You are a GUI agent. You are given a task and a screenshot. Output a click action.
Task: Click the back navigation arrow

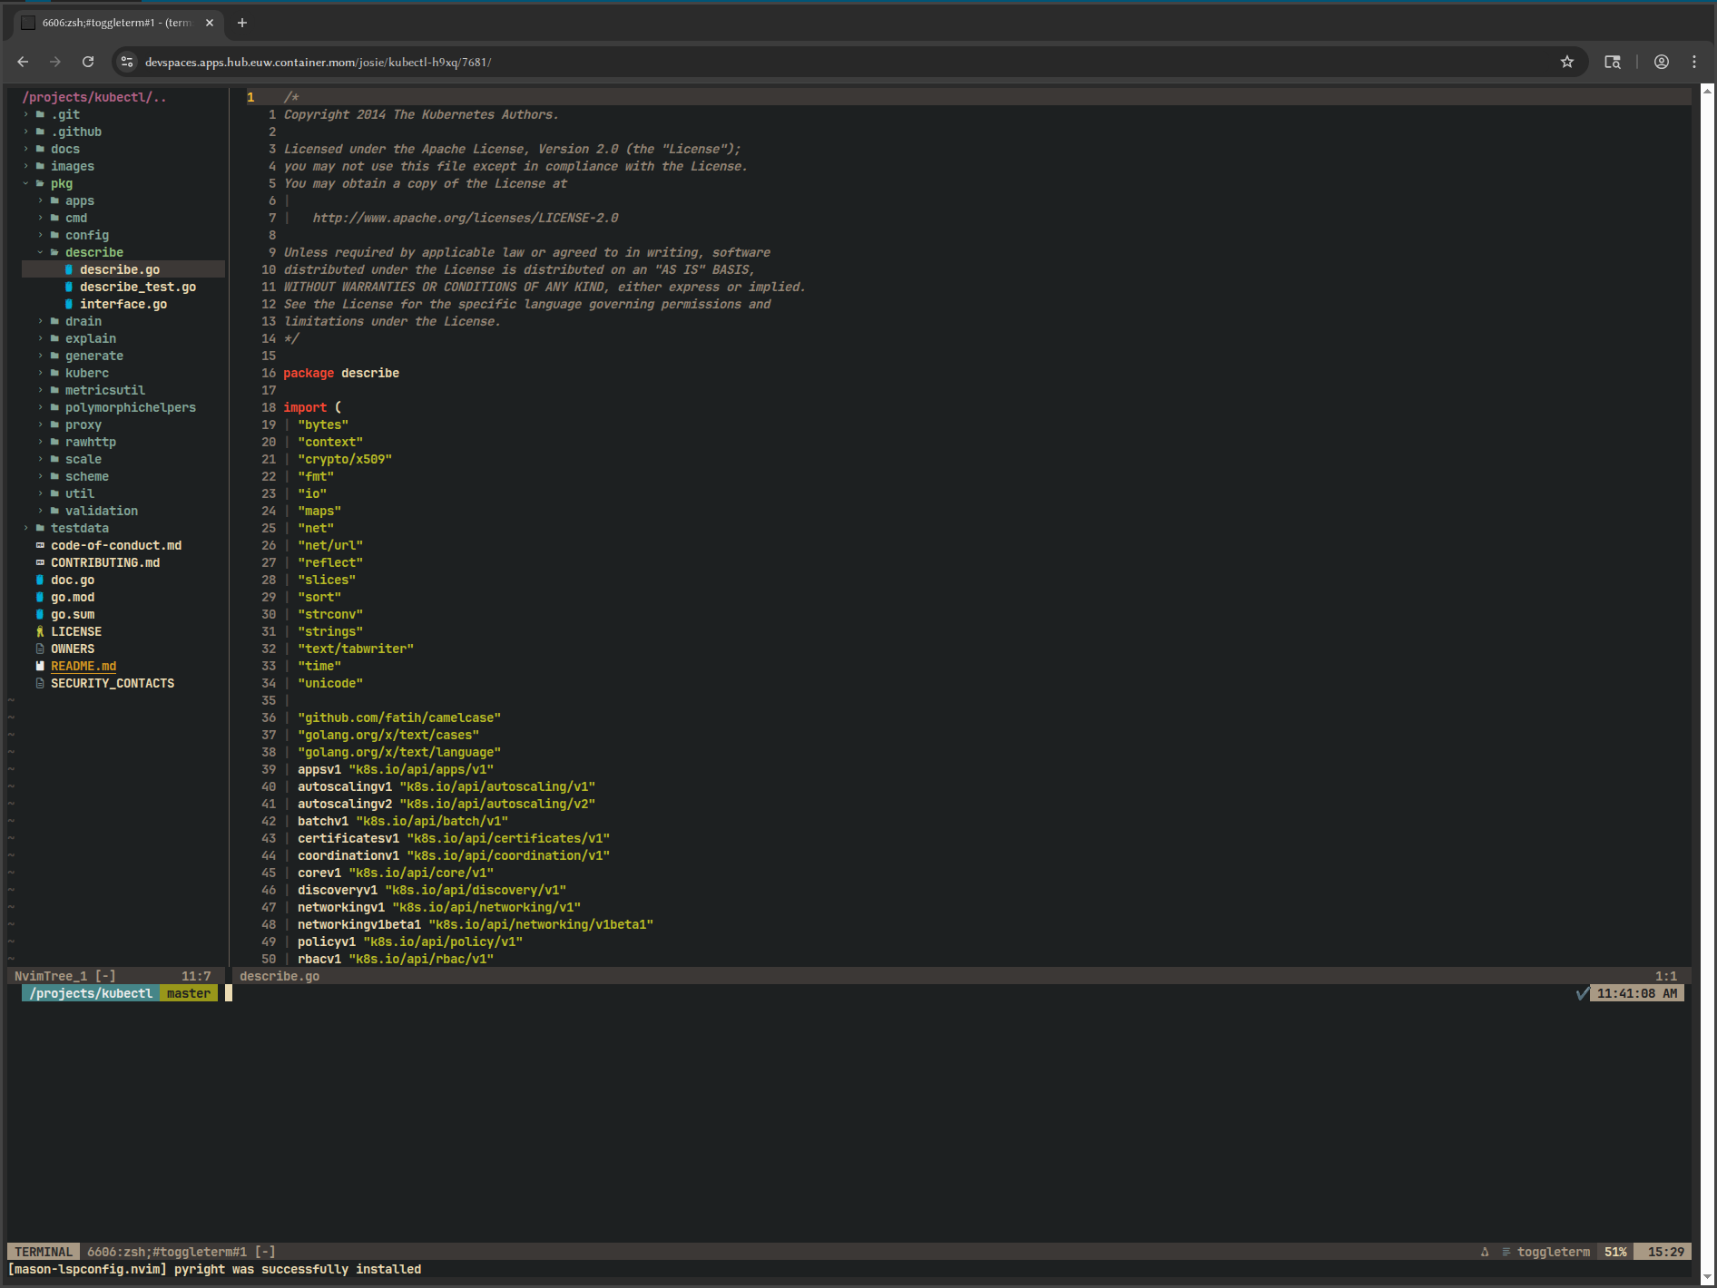tap(24, 62)
